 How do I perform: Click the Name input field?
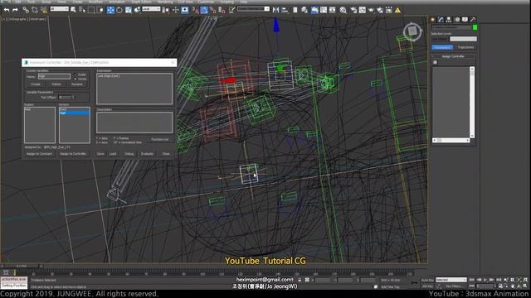pyautogui.click(x=54, y=76)
